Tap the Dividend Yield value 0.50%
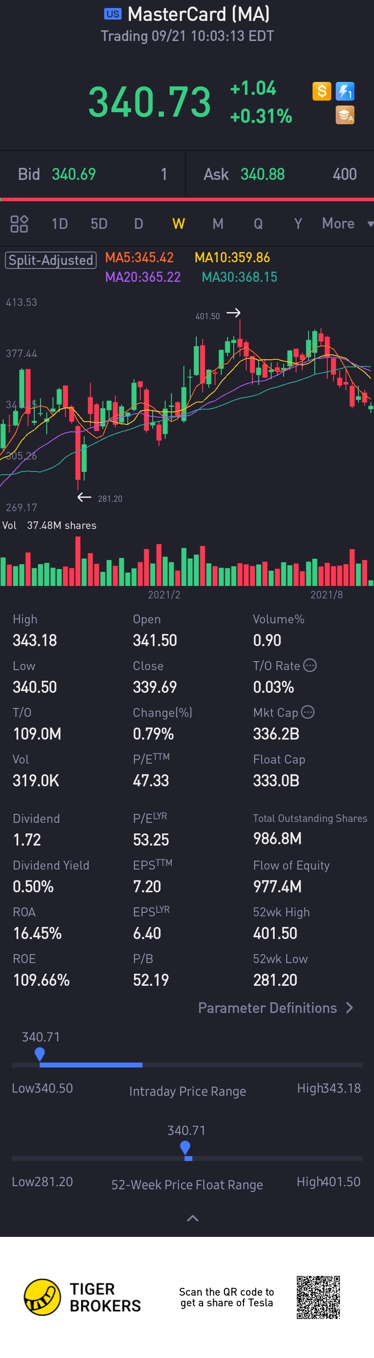The width and height of the screenshot is (374, 1358). [x=33, y=886]
